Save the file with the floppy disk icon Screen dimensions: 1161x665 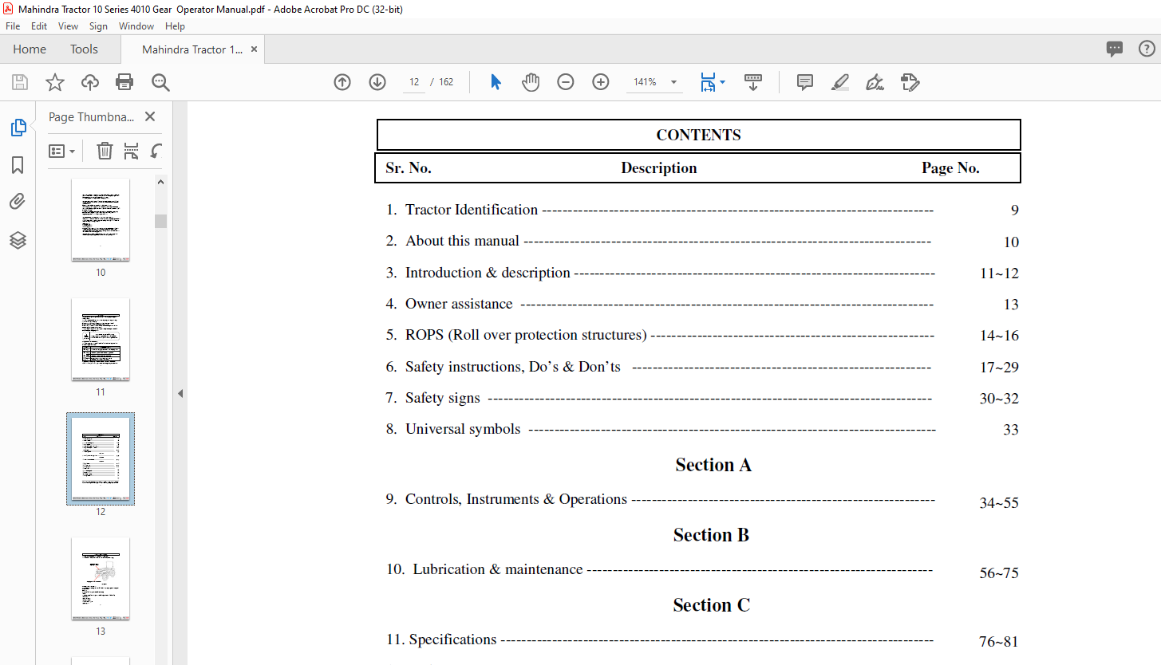click(20, 82)
